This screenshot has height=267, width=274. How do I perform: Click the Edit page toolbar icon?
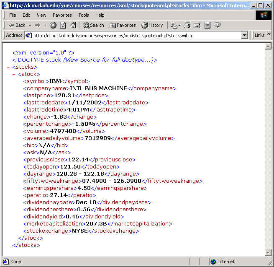pos(197,25)
